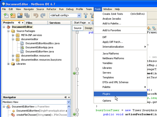The width and height of the screenshot is (157, 117).
Task: Collapse the documenteditor package
Action: (13, 39)
